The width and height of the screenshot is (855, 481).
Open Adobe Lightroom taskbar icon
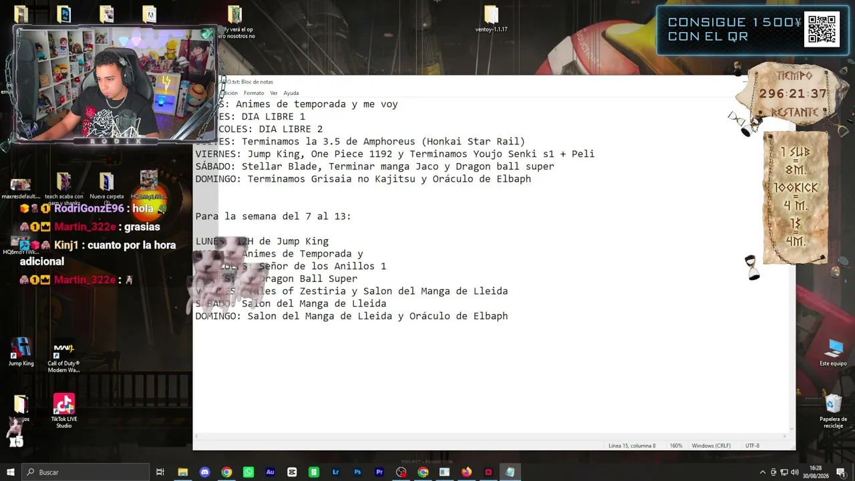[335, 472]
